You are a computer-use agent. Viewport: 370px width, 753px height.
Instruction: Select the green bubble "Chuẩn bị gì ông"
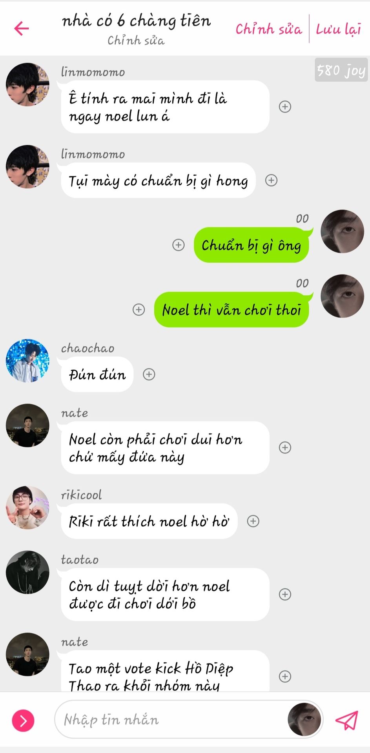point(252,245)
